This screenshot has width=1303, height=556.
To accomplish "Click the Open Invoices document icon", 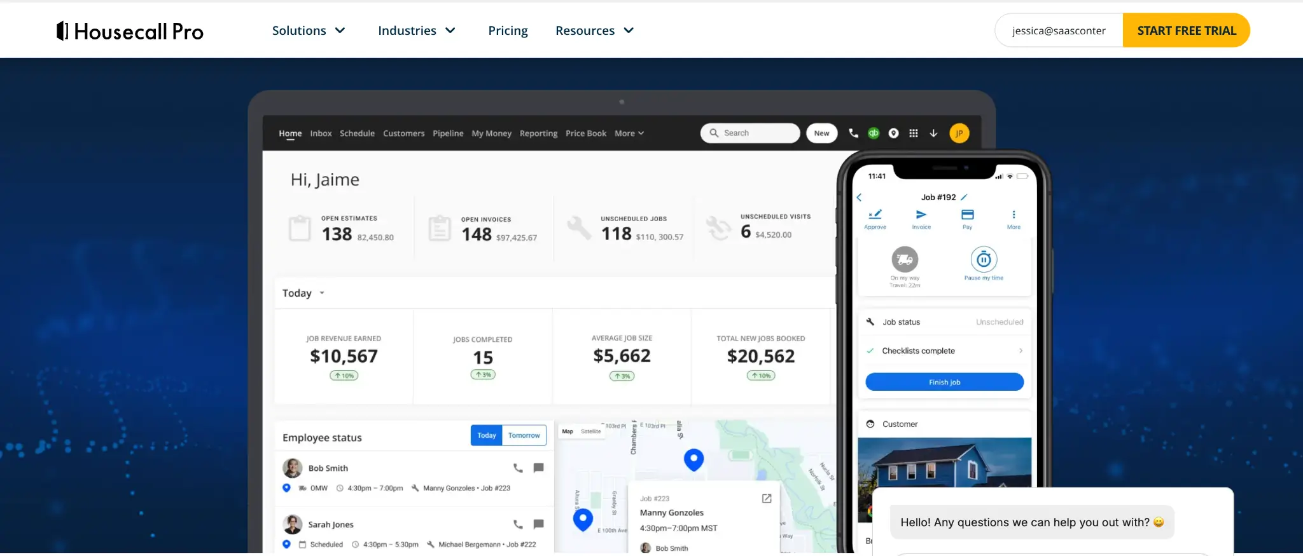I will 439,228.
